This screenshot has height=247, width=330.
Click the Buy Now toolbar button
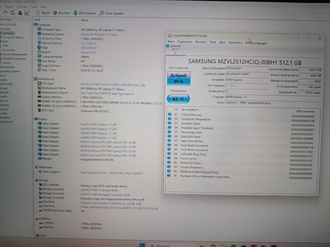click(61, 13)
